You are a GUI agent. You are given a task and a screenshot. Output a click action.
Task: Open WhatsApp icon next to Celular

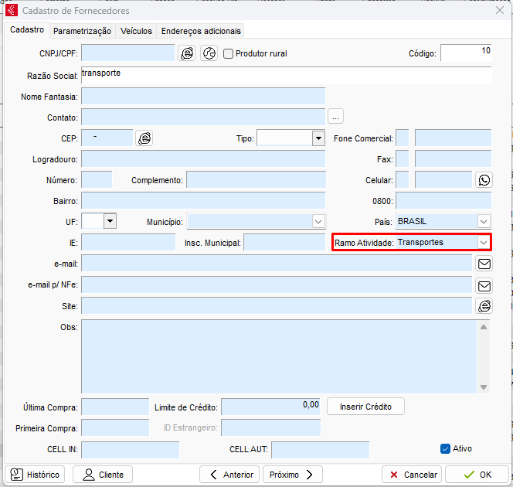click(484, 180)
